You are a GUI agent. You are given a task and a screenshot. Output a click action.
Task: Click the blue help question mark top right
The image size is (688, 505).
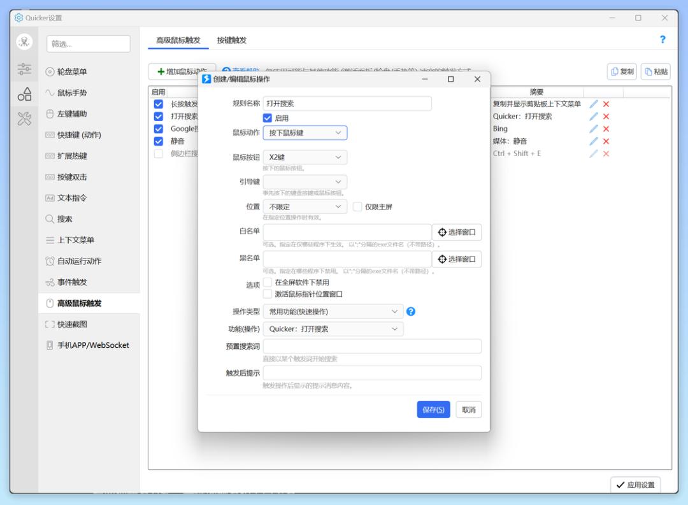pyautogui.click(x=663, y=39)
